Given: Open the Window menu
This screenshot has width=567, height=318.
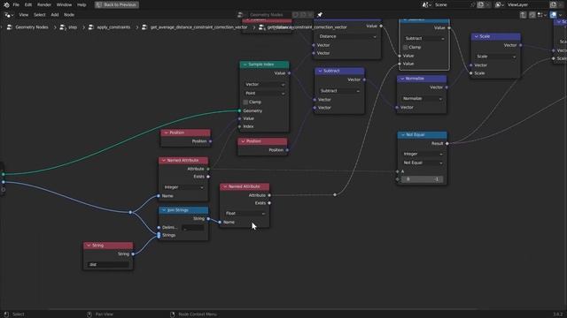Looking at the screenshot, I should (64, 4).
